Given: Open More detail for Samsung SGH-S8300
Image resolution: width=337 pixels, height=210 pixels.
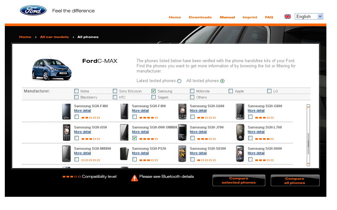Looking at the screenshot, I should coord(198,153).
